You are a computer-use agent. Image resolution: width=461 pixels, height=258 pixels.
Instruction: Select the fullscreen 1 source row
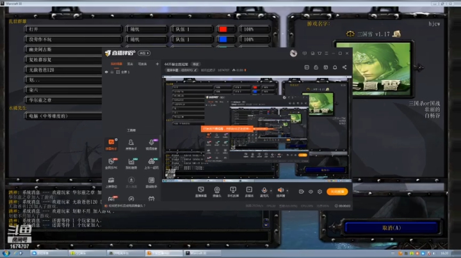pyautogui.click(x=132, y=72)
